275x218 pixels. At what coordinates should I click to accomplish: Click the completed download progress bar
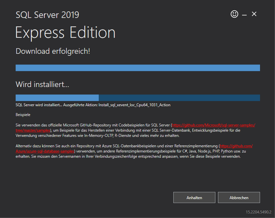[138, 68]
